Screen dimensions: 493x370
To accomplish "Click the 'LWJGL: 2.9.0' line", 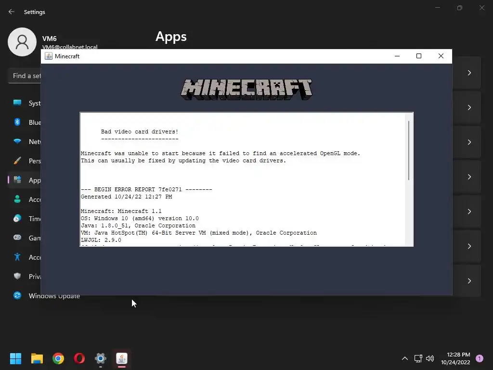I will coord(101,240).
